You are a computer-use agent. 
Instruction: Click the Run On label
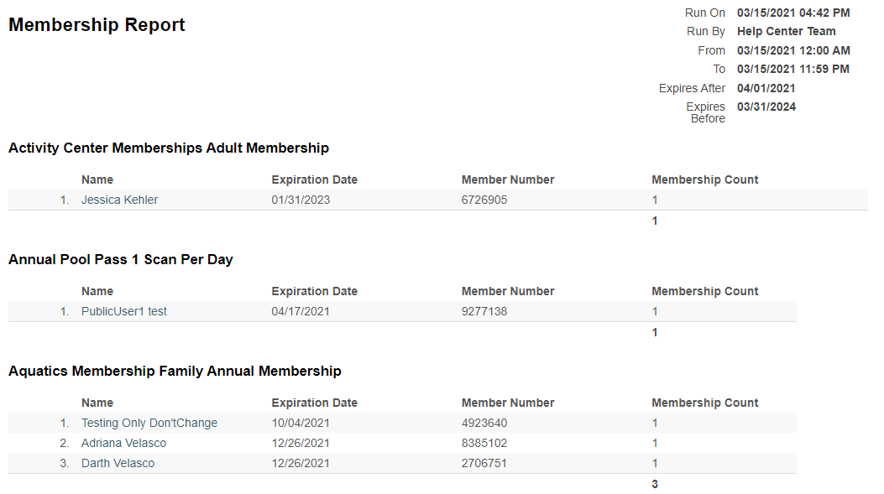pos(704,13)
